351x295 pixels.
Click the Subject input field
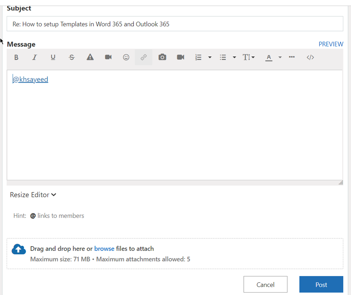point(175,24)
